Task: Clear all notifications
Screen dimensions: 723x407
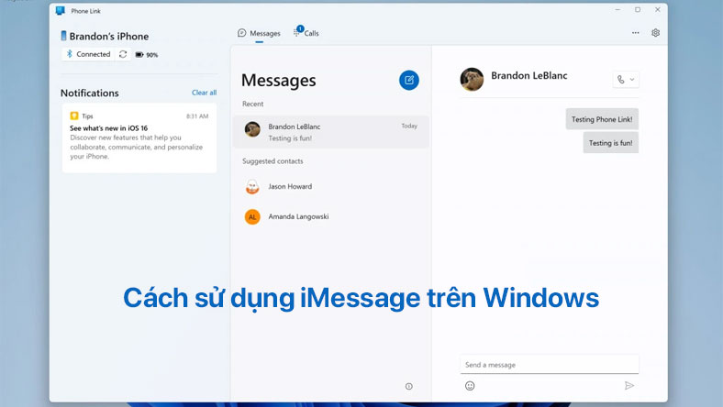Action: tap(204, 93)
